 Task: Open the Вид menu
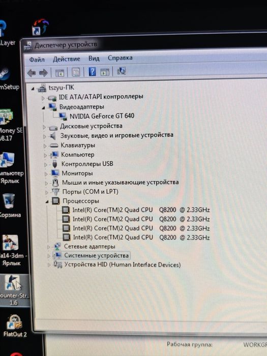94,58
